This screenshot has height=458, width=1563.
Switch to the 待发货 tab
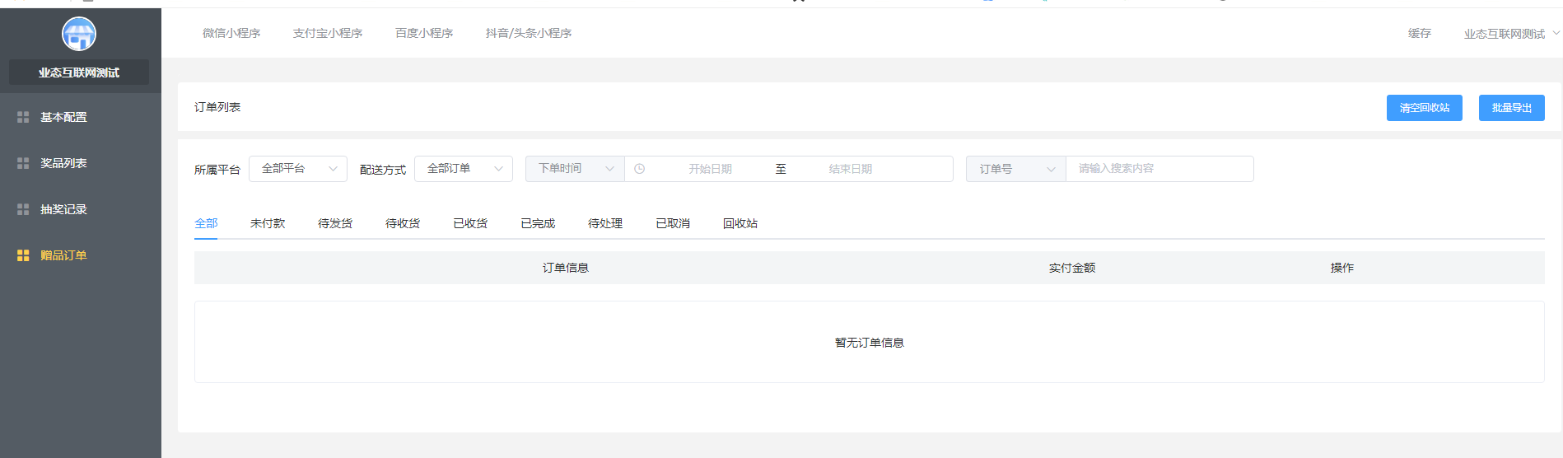tap(335, 223)
